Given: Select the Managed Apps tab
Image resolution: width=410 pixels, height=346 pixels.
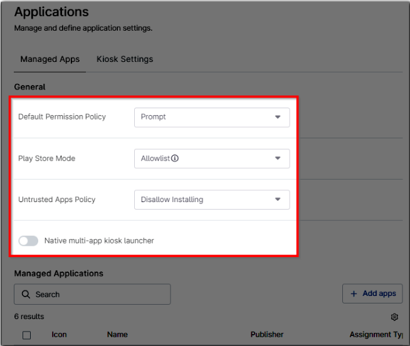Looking at the screenshot, I should 50,59.
